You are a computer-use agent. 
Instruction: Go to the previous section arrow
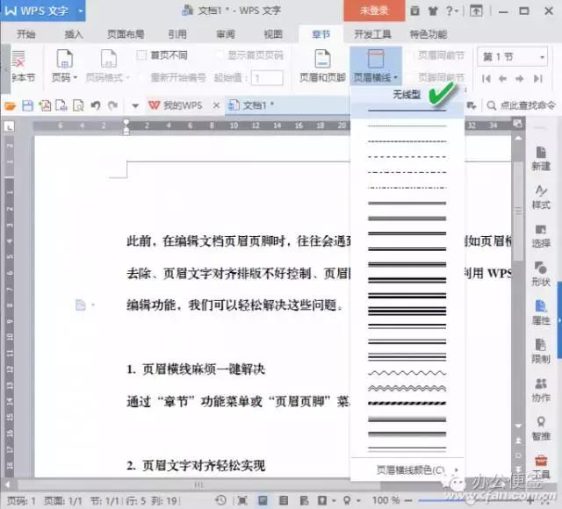coord(502,78)
